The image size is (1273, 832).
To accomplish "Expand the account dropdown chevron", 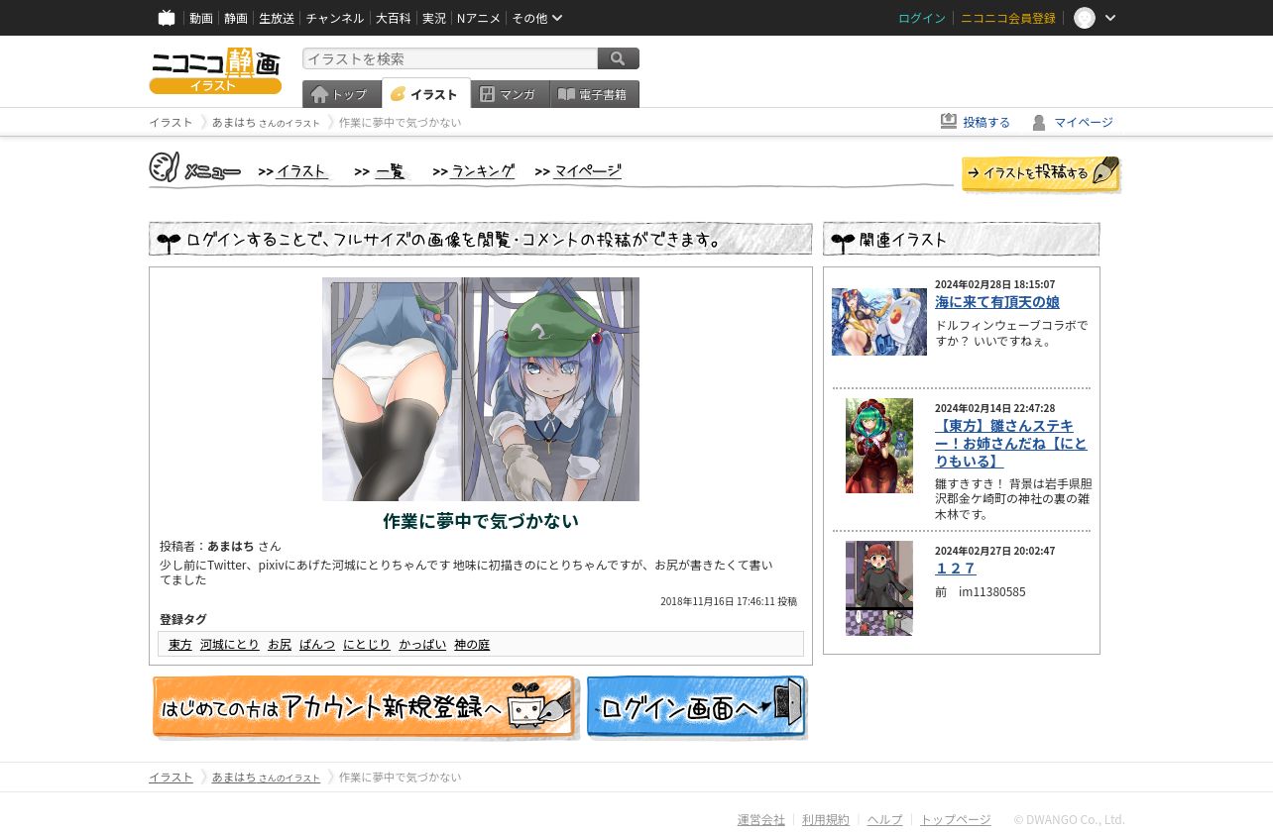I will pos(1110,18).
